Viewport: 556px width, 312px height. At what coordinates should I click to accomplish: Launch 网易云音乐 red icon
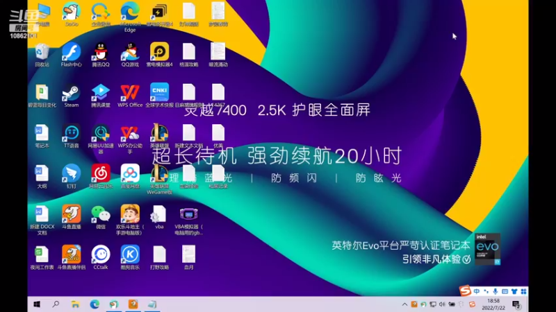tap(101, 177)
